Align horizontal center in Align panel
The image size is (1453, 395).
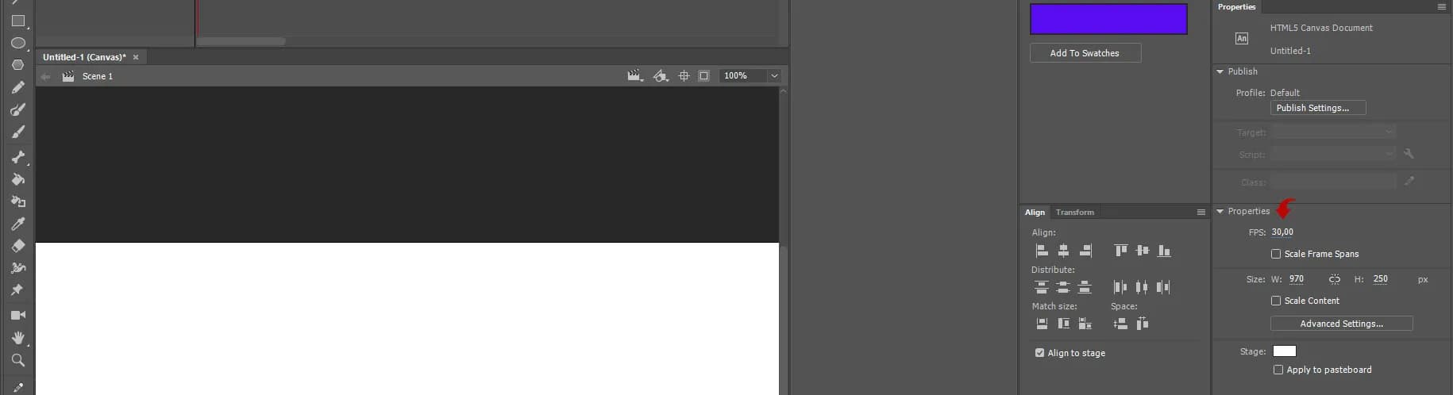coord(1063,251)
